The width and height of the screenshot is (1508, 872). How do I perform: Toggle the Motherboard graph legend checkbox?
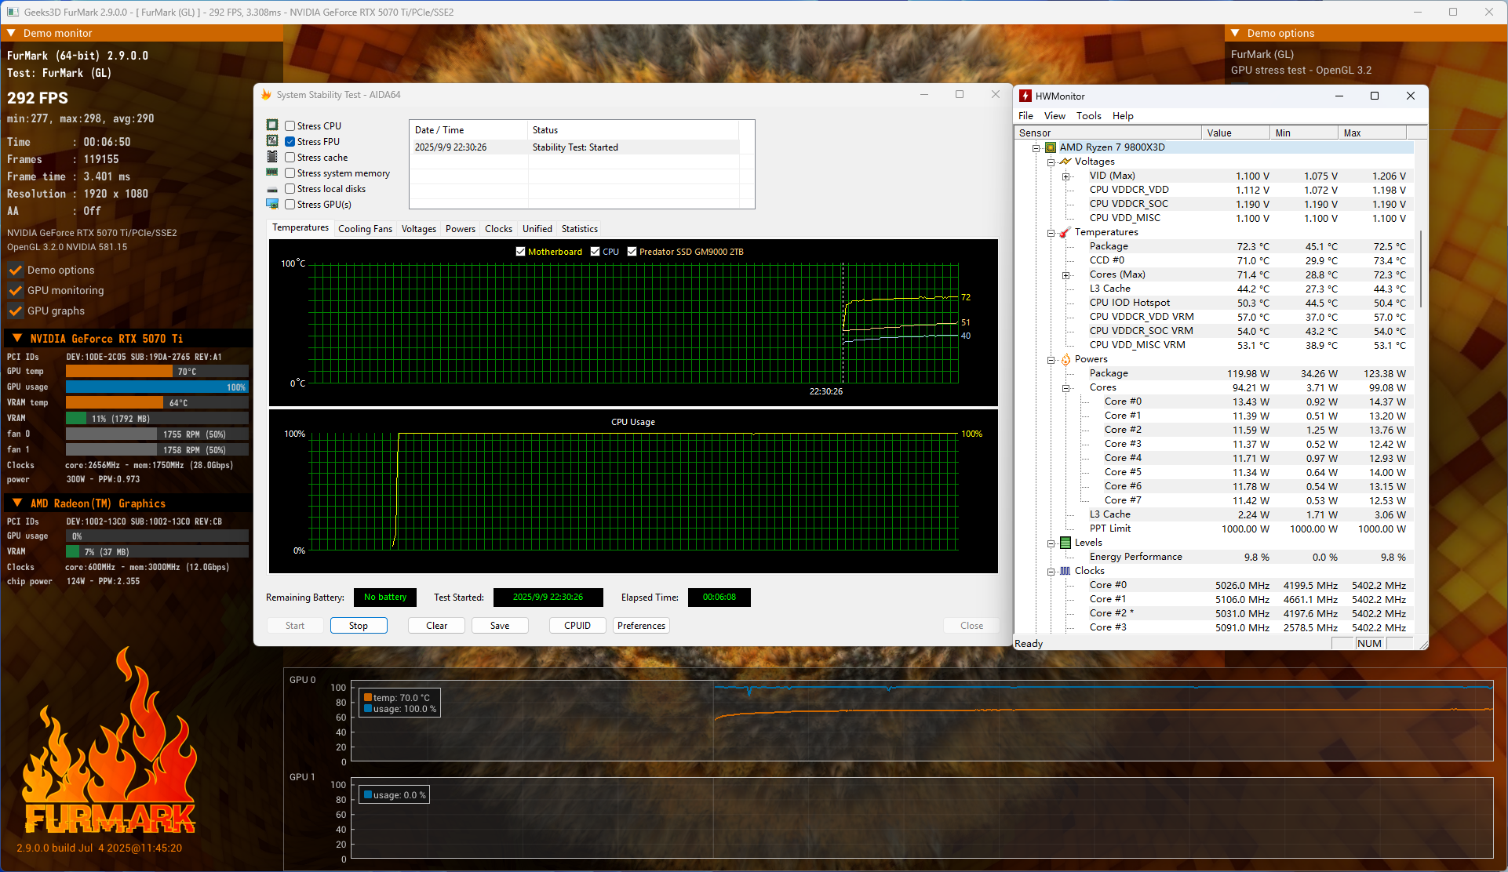click(520, 252)
